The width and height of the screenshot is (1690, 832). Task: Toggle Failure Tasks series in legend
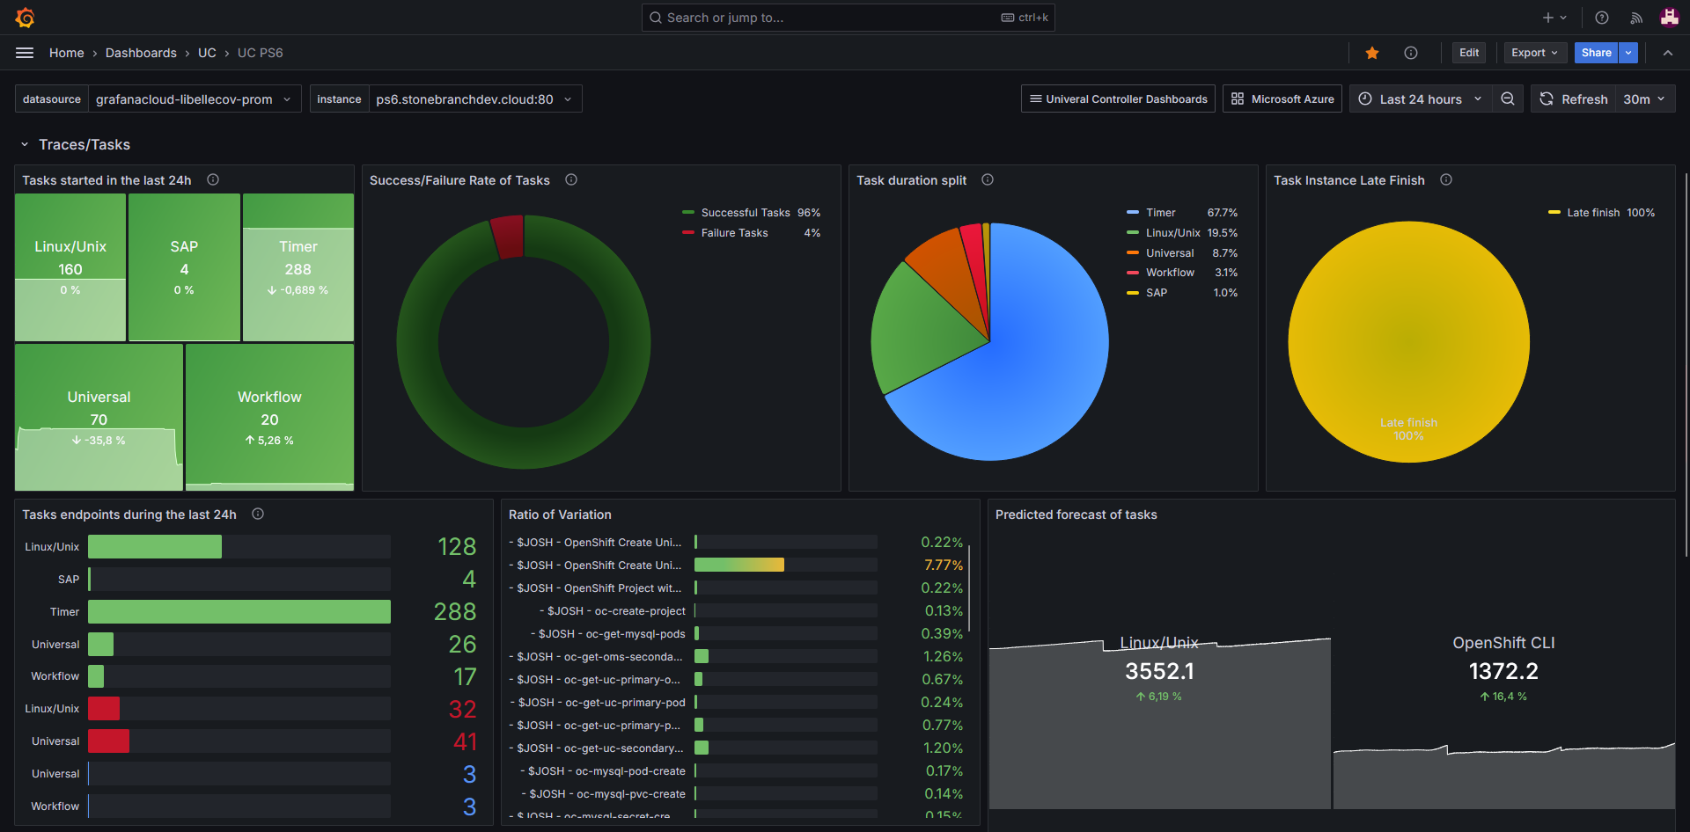coord(734,233)
